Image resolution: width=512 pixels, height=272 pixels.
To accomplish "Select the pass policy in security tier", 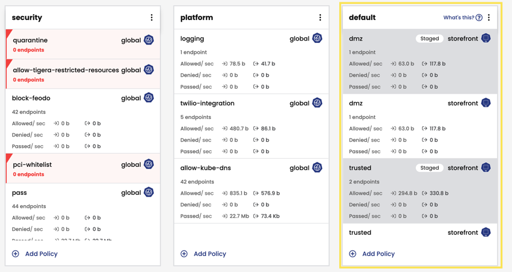I will 19,193.
